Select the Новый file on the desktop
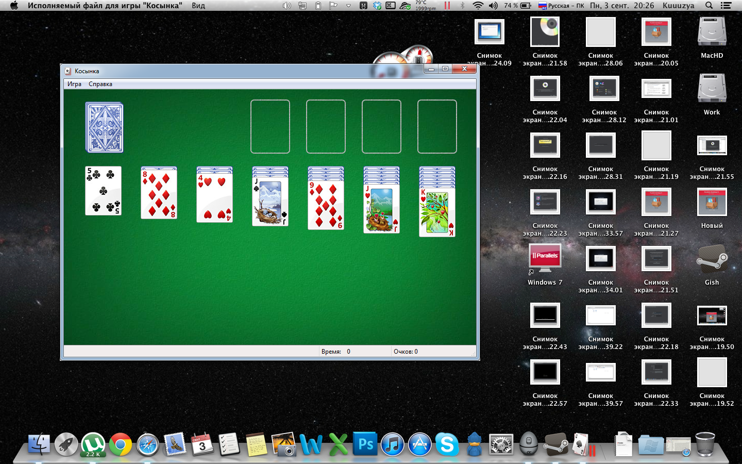Image resolution: width=742 pixels, height=464 pixels. [x=712, y=208]
